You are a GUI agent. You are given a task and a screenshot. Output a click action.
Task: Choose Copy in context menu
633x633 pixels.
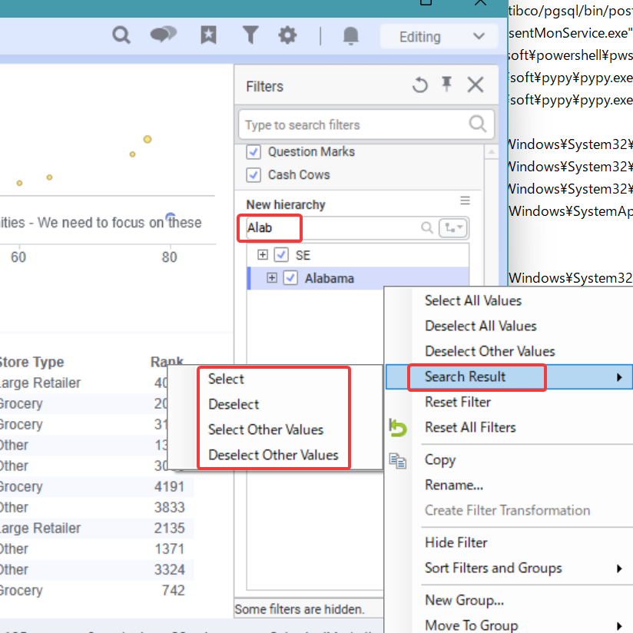click(440, 460)
